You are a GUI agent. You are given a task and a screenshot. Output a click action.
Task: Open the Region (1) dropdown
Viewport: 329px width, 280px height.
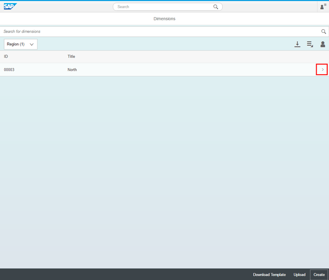(20, 44)
